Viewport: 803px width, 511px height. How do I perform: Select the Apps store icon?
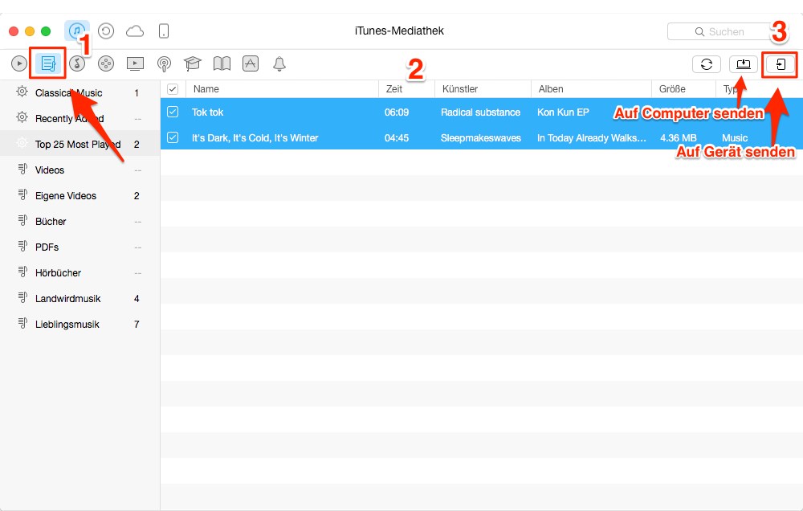pyautogui.click(x=251, y=63)
